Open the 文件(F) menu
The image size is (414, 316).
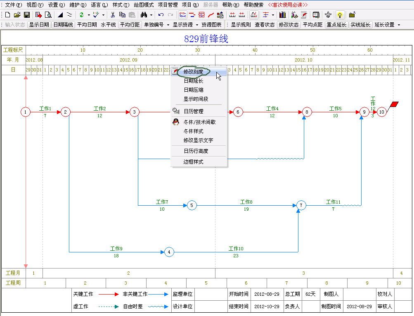(x=14, y=5)
